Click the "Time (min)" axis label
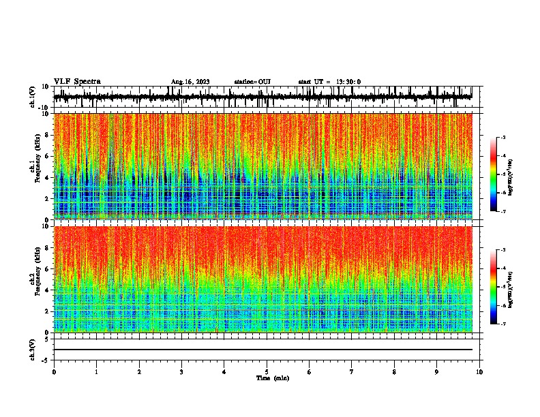The width and height of the screenshot is (540, 417). tap(273, 378)
